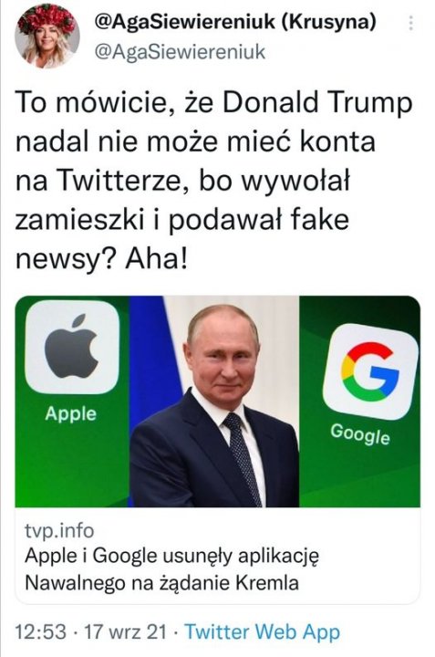Open the tweet's three-dot more menu

click(x=410, y=24)
